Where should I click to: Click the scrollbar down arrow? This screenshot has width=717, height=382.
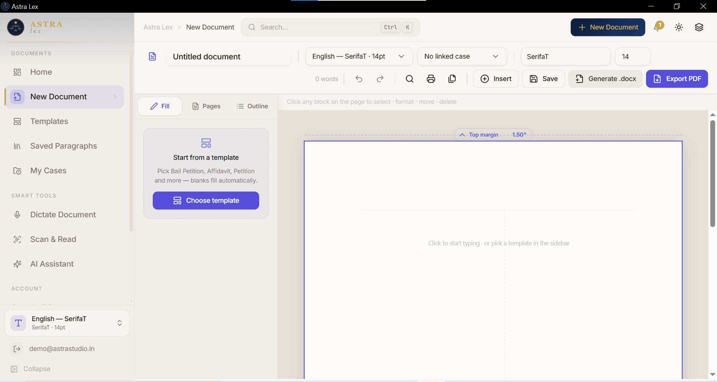click(x=713, y=374)
